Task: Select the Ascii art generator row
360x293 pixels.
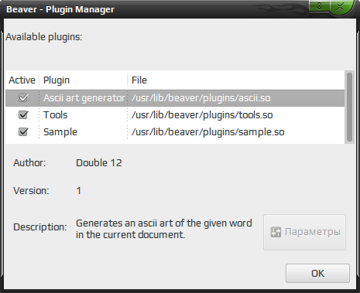Action: 175,98
